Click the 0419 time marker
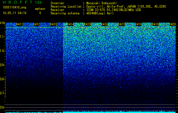Viewport: 178px width, 113px height. 155,24
